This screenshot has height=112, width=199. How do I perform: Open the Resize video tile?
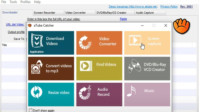pyautogui.click(x=51, y=94)
